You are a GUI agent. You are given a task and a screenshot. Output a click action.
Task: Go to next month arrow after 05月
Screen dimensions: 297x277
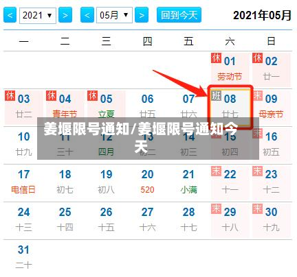[142, 15]
